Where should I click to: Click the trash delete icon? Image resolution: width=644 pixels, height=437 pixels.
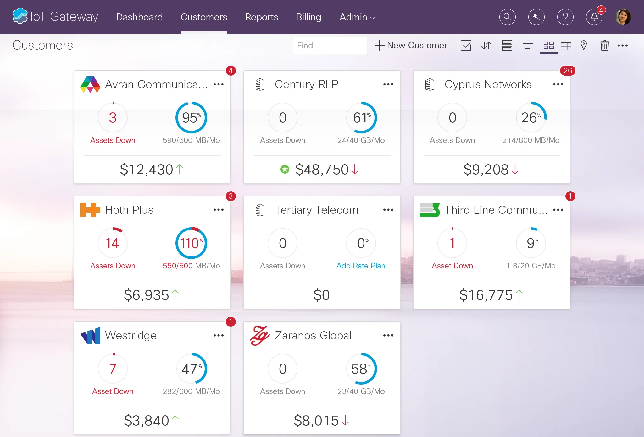[x=605, y=46]
